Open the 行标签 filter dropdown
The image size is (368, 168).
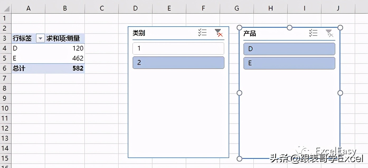(x=40, y=38)
